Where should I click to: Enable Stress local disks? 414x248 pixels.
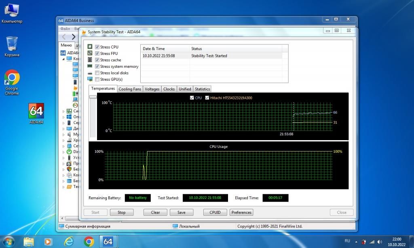point(97,73)
